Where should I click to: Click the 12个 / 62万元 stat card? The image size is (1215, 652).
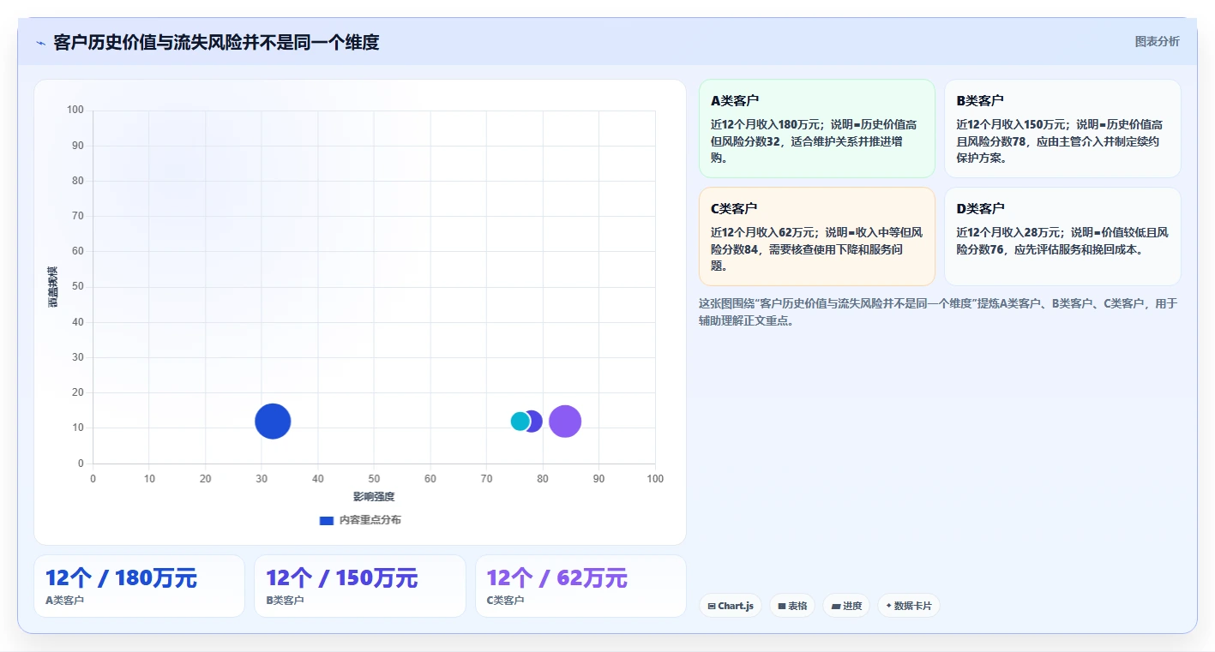coord(580,586)
